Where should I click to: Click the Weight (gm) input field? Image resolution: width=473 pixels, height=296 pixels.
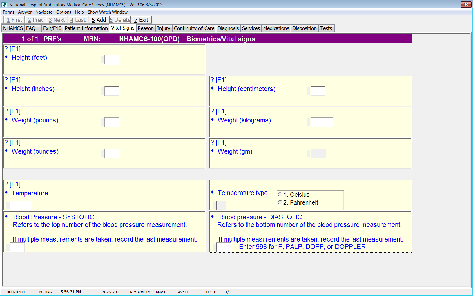318,153
